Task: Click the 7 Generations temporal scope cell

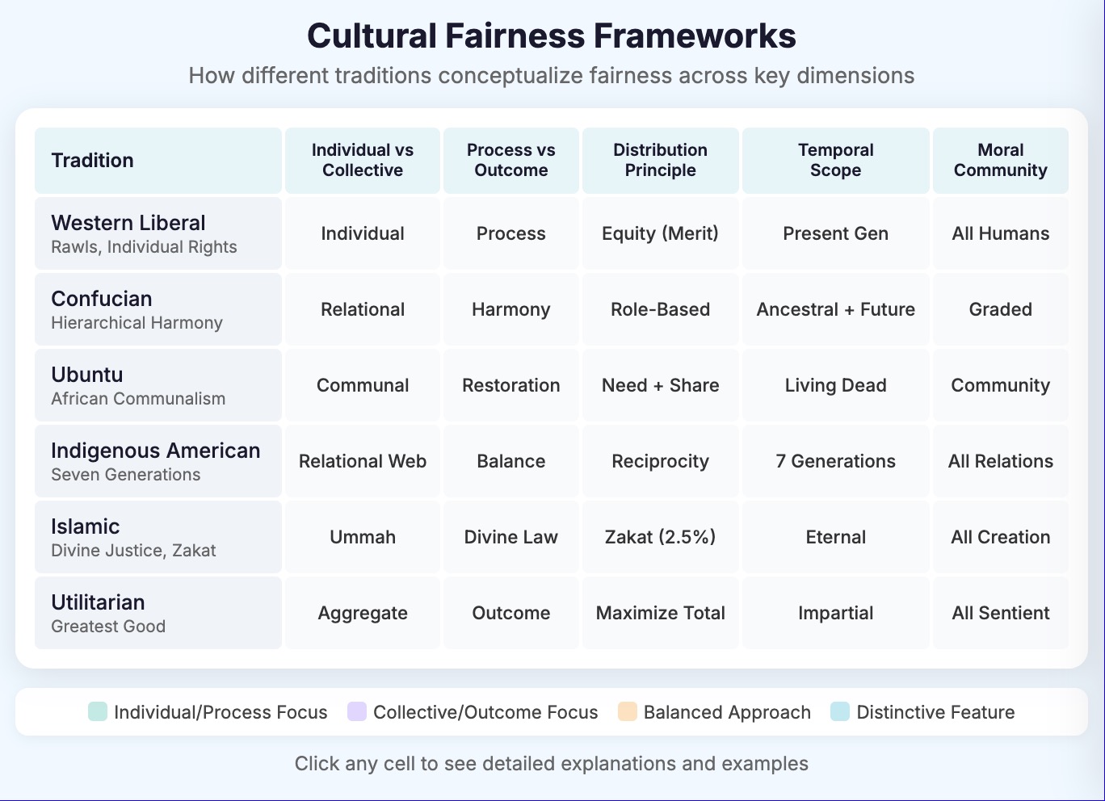Action: tap(835, 461)
